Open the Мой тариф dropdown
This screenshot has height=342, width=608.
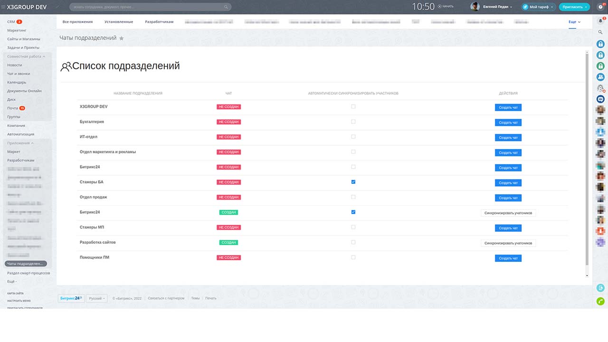point(538,7)
